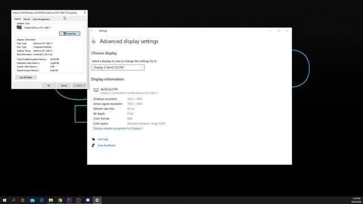Open taskbar search magnifier
Screen dimensions: 363x204
[14, 200]
